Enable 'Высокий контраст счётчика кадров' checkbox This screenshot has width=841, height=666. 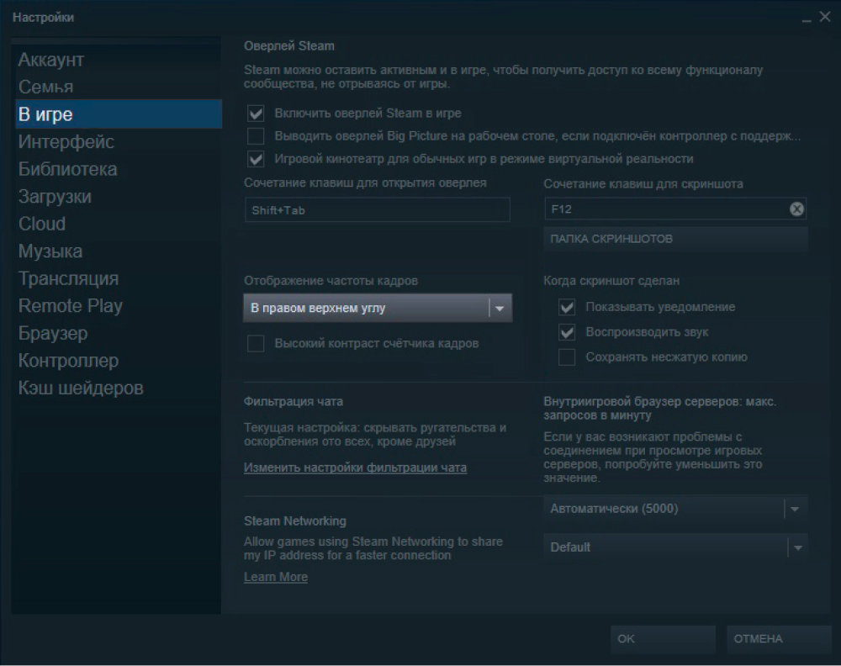coord(256,344)
